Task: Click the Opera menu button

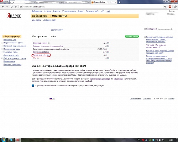Action: click(x=5, y=1)
